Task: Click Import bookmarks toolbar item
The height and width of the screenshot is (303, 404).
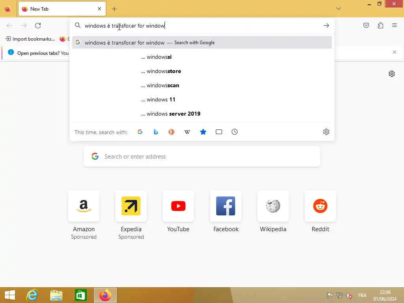Action: tap(30, 39)
